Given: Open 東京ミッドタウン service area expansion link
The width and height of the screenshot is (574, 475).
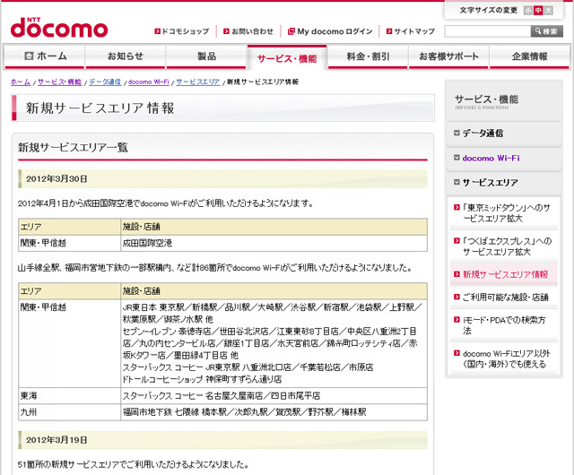Looking at the screenshot, I should tap(506, 213).
